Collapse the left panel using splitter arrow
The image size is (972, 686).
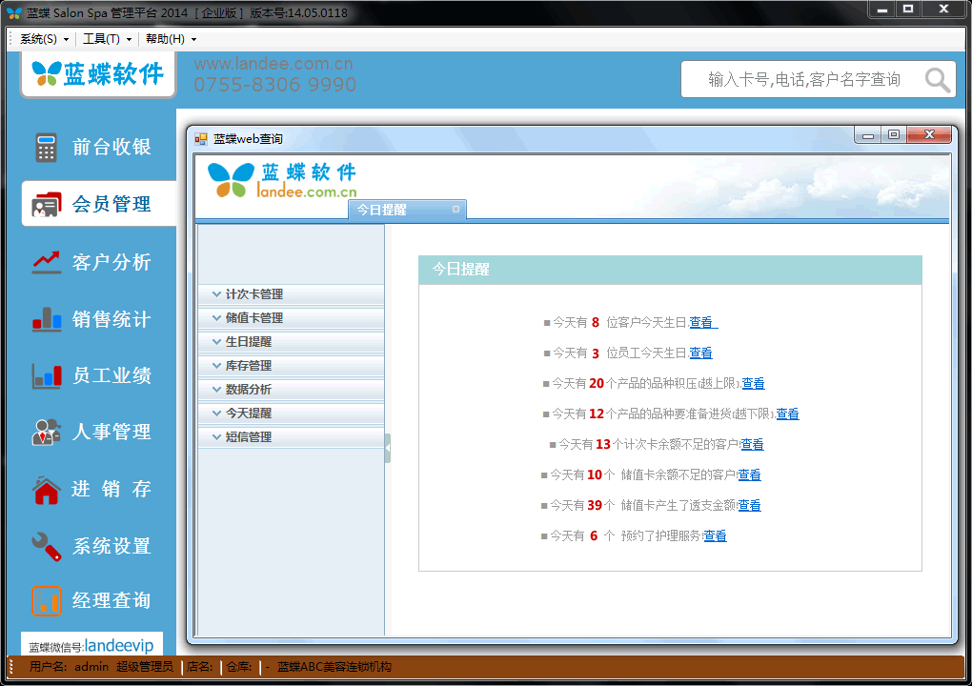[388, 449]
